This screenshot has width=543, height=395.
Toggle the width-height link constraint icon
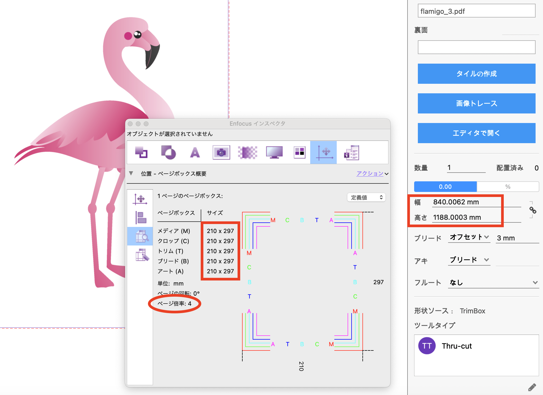pyautogui.click(x=533, y=210)
